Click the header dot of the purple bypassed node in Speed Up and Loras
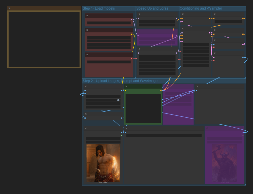The image size is (253, 194). 139,32
